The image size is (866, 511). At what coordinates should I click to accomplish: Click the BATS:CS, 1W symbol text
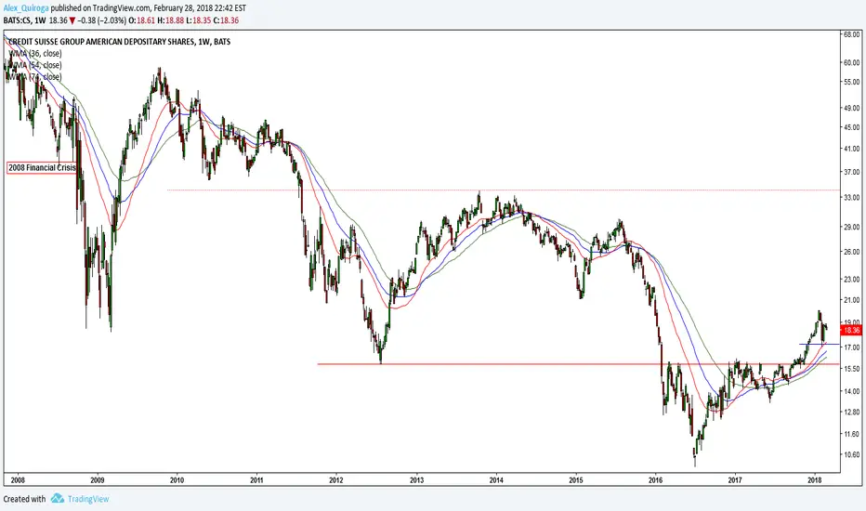click(x=25, y=20)
